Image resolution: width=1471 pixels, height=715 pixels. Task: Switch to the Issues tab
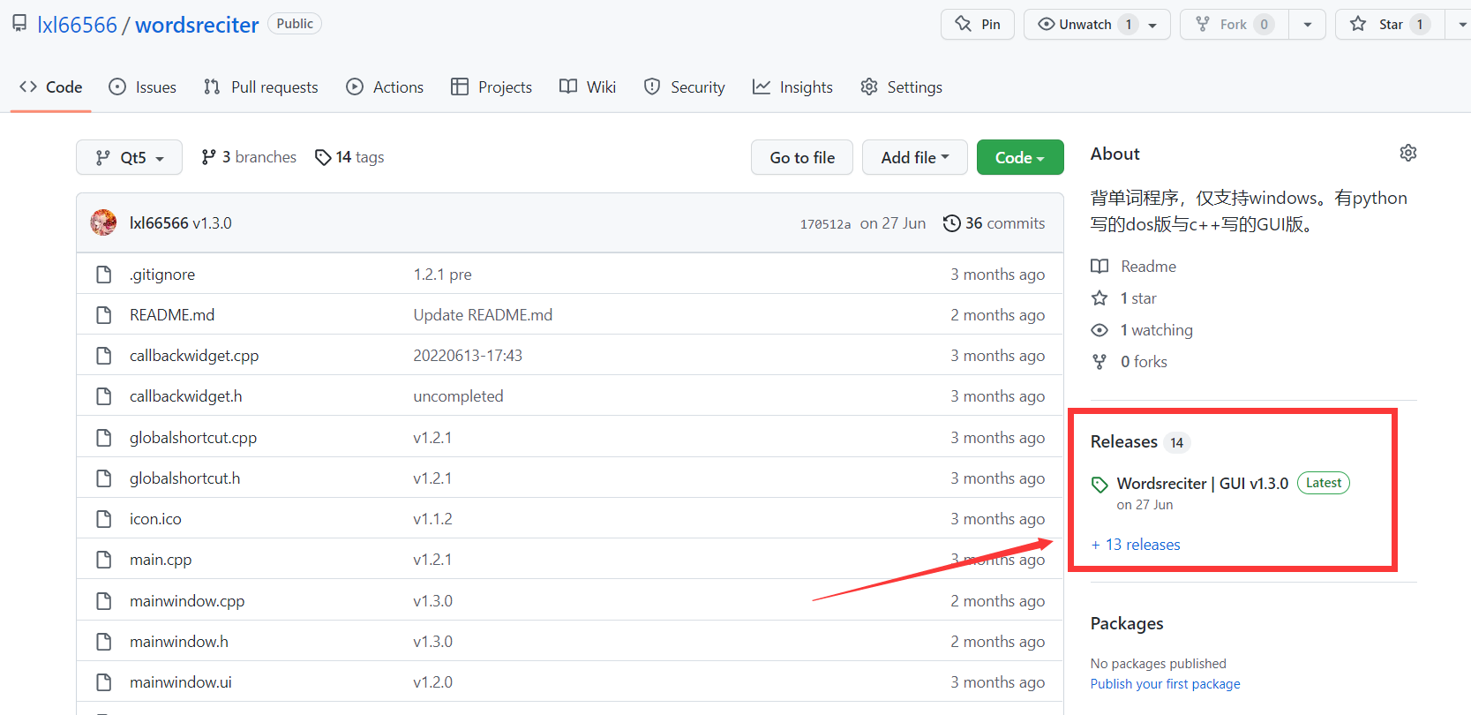tap(143, 87)
